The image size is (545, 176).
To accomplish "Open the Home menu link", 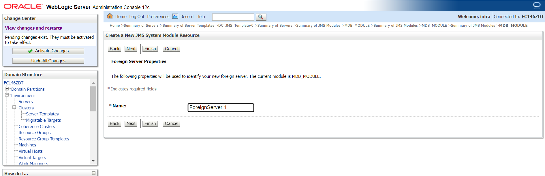I will point(121,17).
